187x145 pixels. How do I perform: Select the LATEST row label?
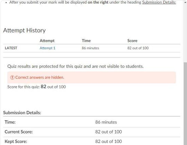tap(11, 48)
